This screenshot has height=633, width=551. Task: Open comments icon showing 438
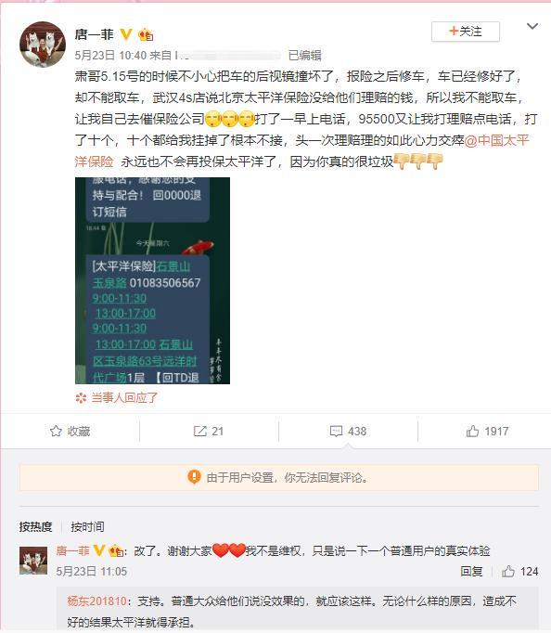tap(336, 432)
